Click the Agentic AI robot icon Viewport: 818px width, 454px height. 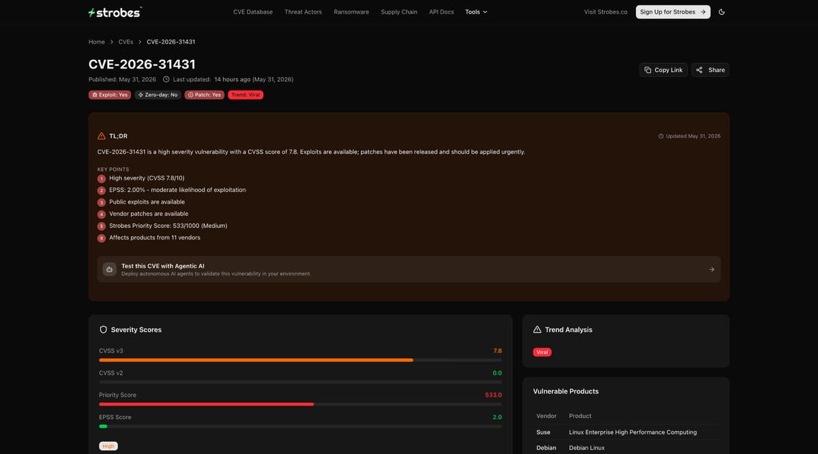(110, 270)
